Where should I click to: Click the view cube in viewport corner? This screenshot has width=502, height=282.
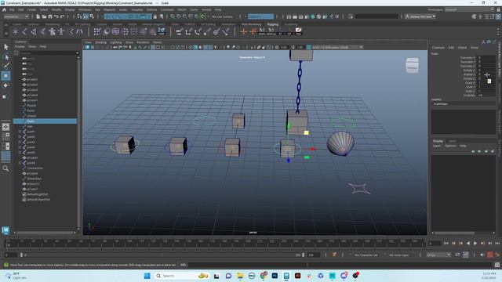(412, 66)
